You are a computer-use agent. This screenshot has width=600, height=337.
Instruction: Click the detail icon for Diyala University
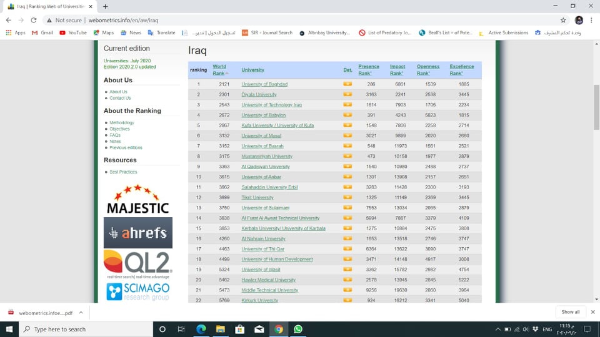click(x=347, y=95)
